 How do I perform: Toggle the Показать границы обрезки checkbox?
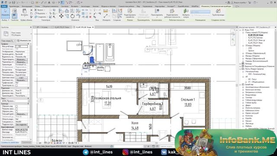tap(16, 109)
